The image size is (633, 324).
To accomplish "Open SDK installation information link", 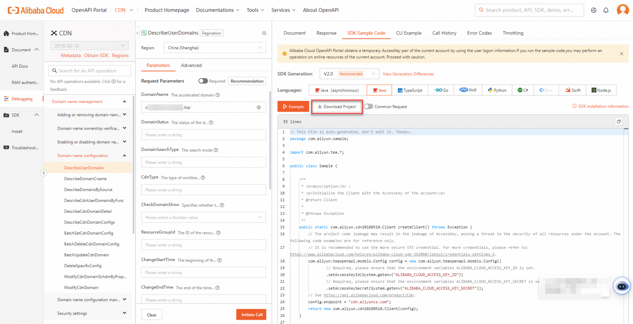I will pyautogui.click(x=600, y=106).
